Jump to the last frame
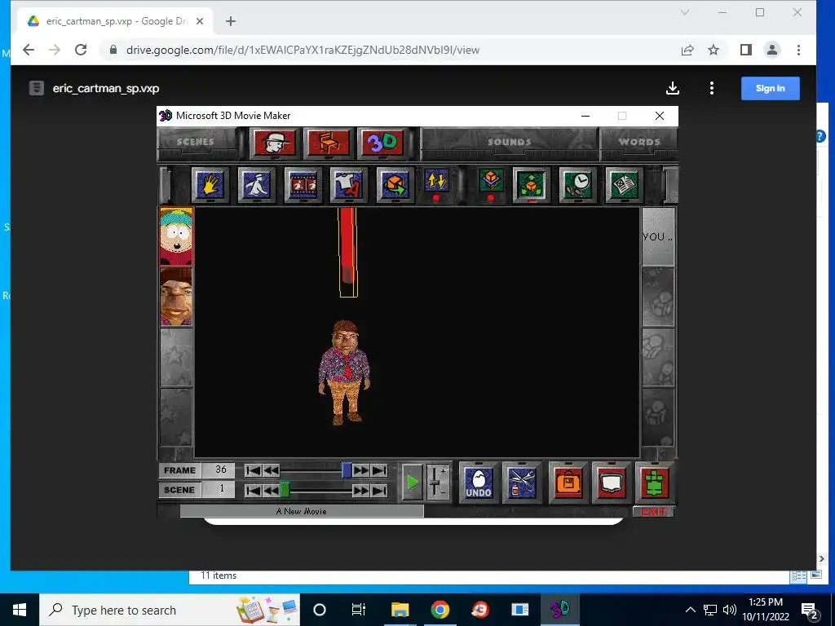 click(x=379, y=470)
